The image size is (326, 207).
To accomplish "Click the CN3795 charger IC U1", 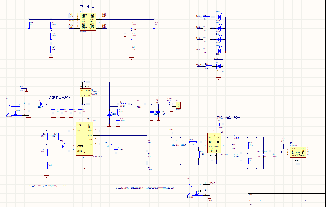I will coord(84,139).
